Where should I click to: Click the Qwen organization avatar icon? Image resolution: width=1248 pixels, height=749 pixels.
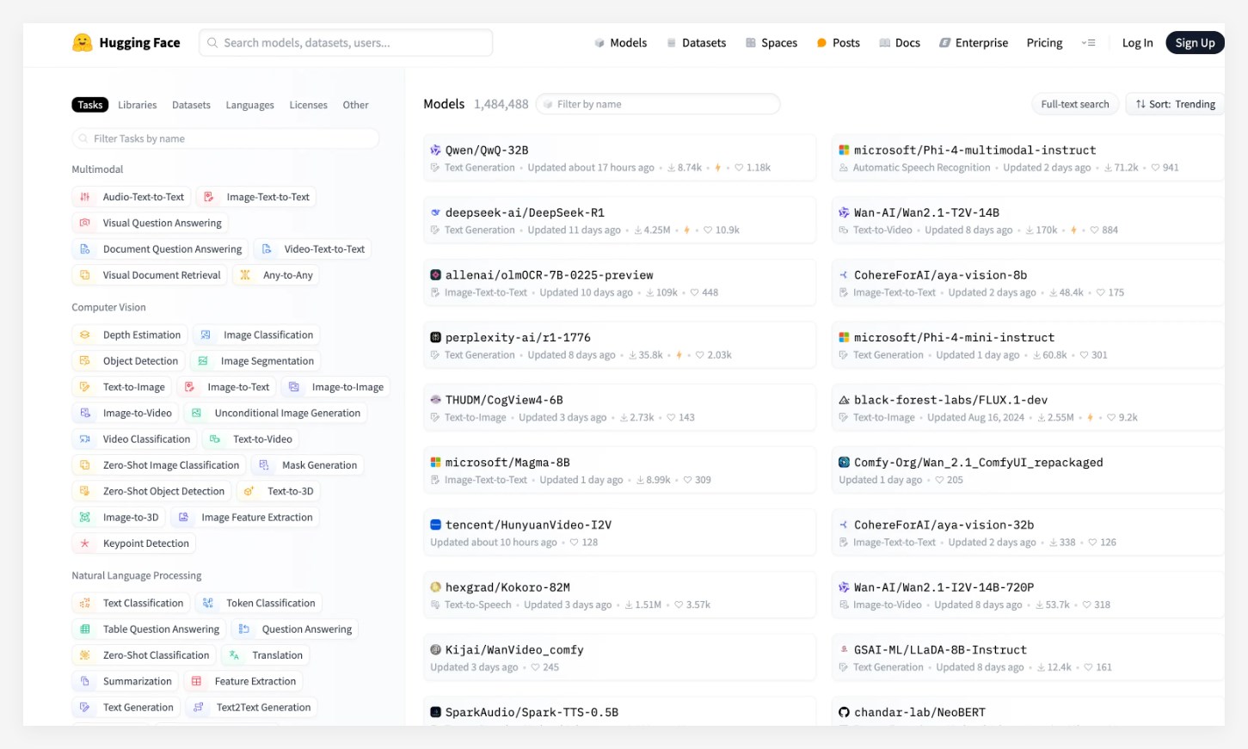pos(435,150)
